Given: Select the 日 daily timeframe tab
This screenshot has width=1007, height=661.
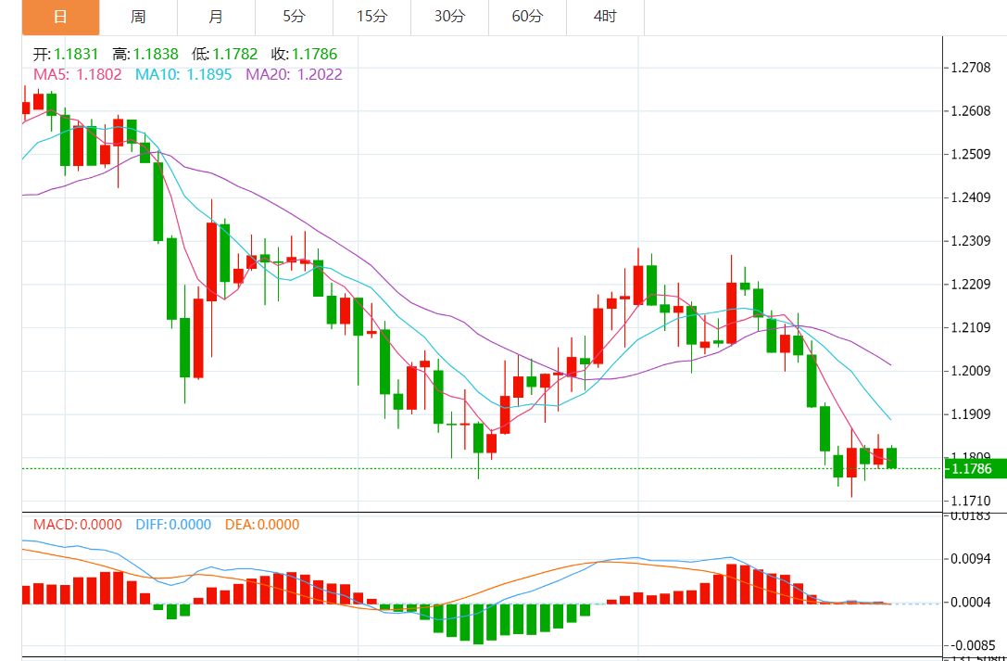Looking at the screenshot, I should (60, 18).
